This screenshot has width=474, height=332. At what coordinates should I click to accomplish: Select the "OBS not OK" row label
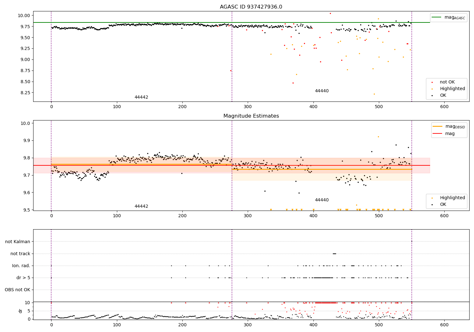(x=17, y=290)
